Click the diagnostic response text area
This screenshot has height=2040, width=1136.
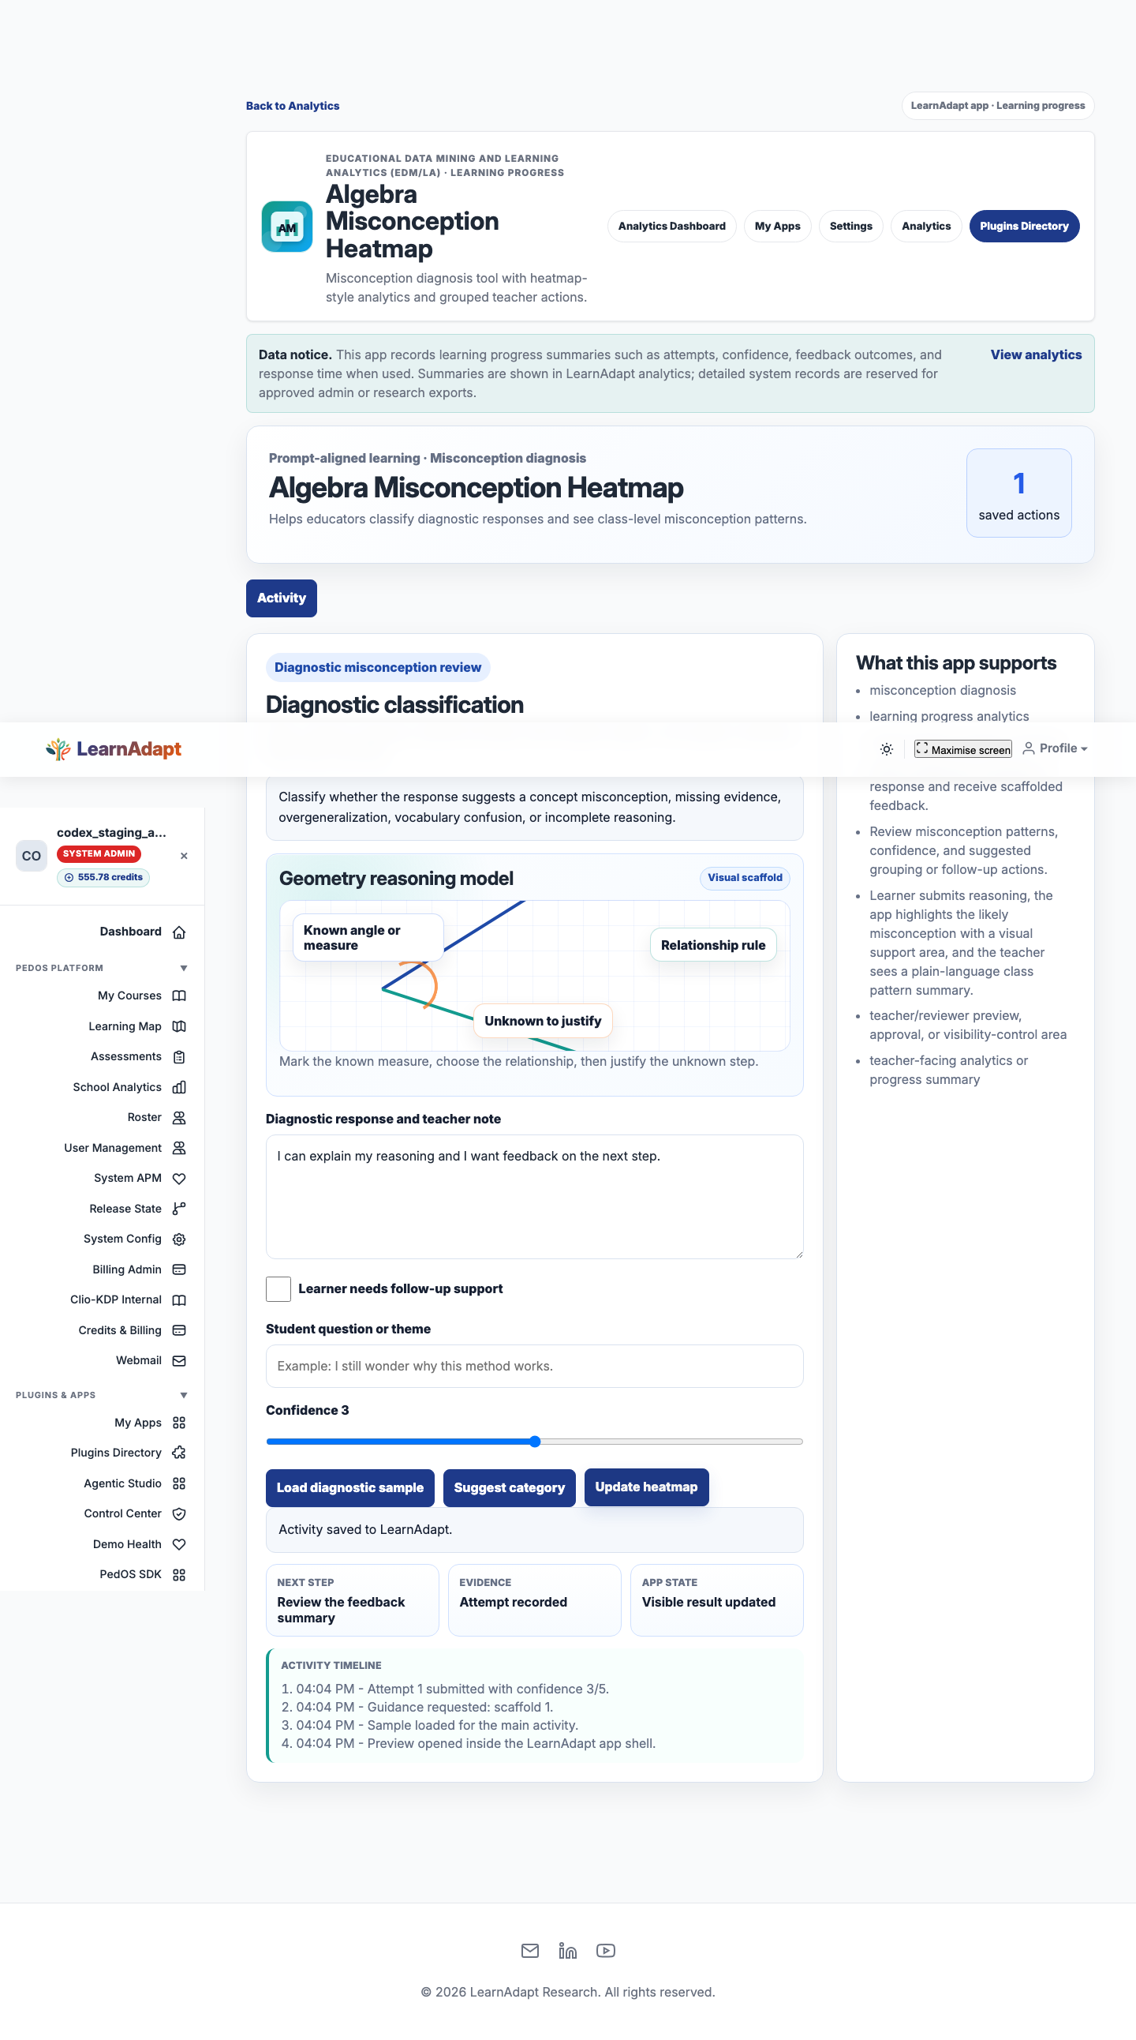[535, 1198]
